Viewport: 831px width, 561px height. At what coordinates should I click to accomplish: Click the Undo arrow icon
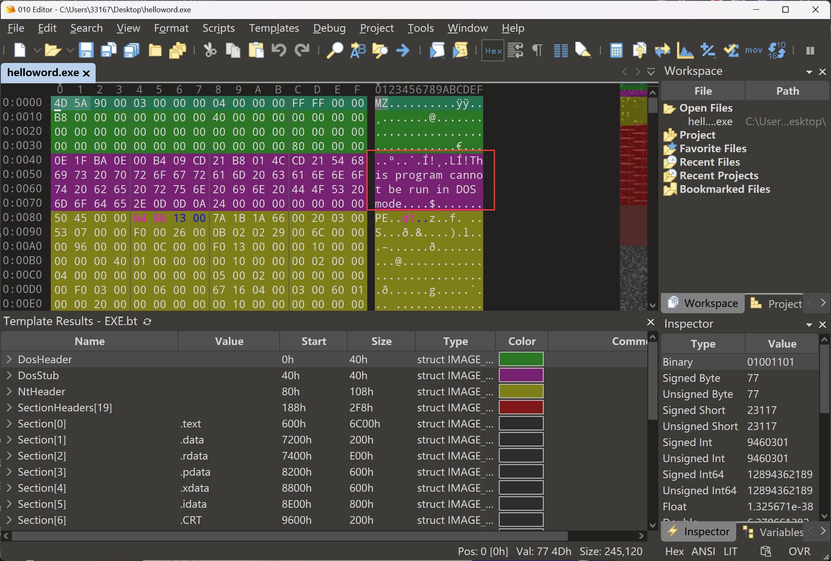coord(279,50)
